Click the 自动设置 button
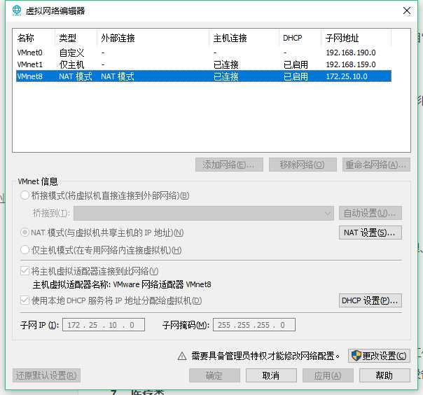The image size is (423, 395). (x=370, y=213)
